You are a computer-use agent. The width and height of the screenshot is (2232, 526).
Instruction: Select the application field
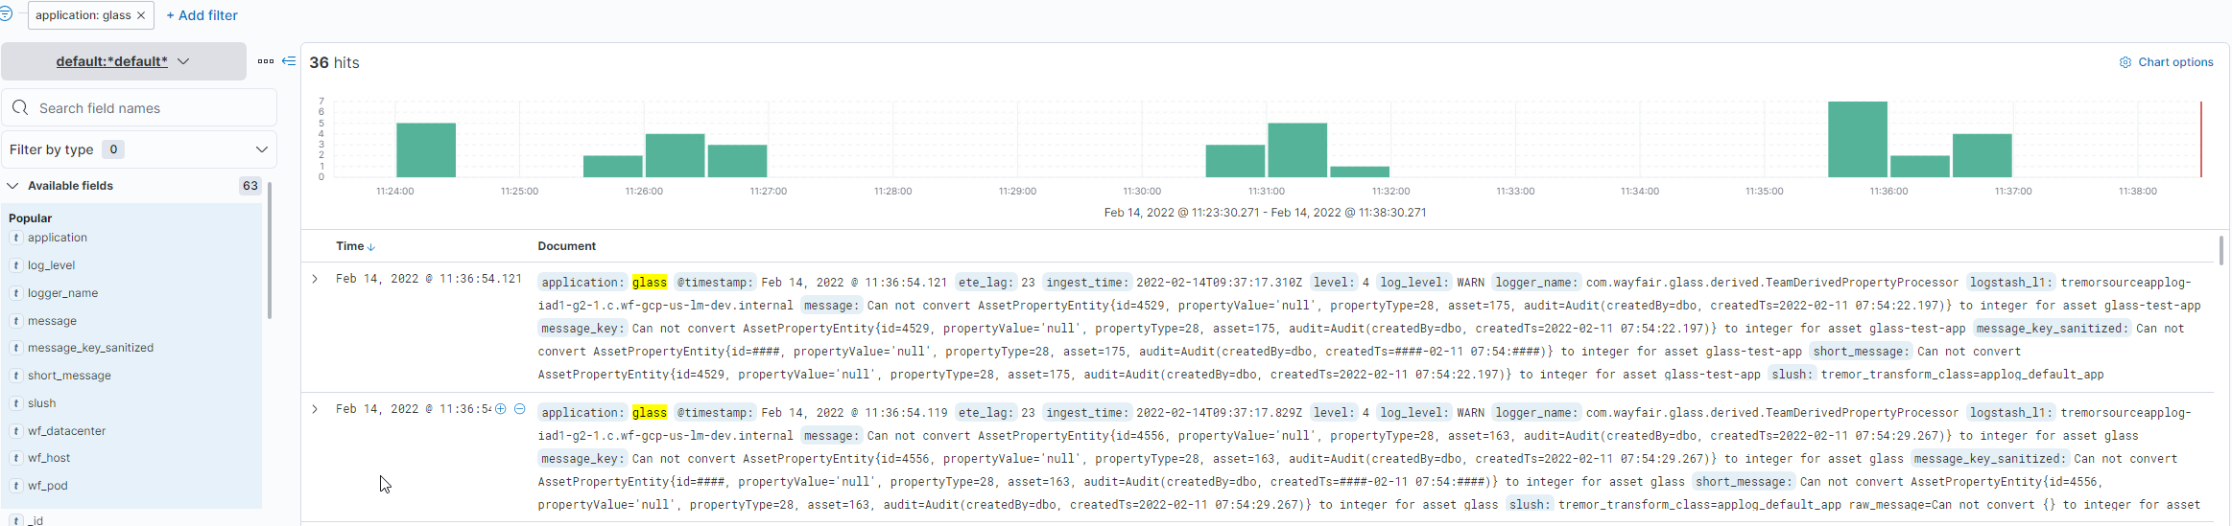[x=58, y=238]
